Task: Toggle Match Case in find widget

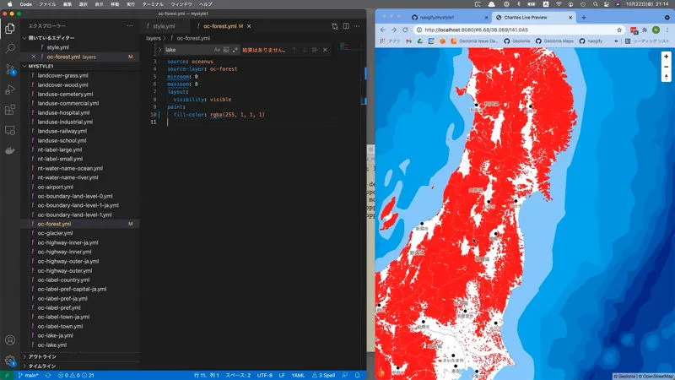Action: click(x=217, y=50)
